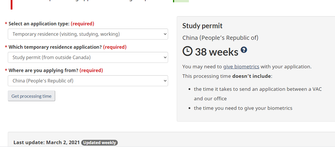Screen dimensions: 335x147
Task: Open the application type dropdown
Action: 88,34
